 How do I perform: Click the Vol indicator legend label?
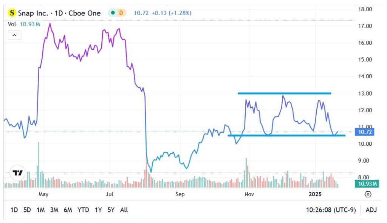[x=12, y=24]
